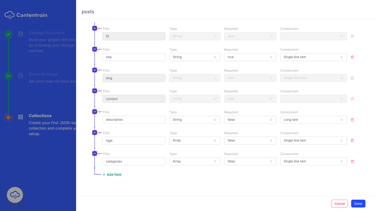Open Type dropdown for title field
376x211 pixels.
[x=195, y=57]
